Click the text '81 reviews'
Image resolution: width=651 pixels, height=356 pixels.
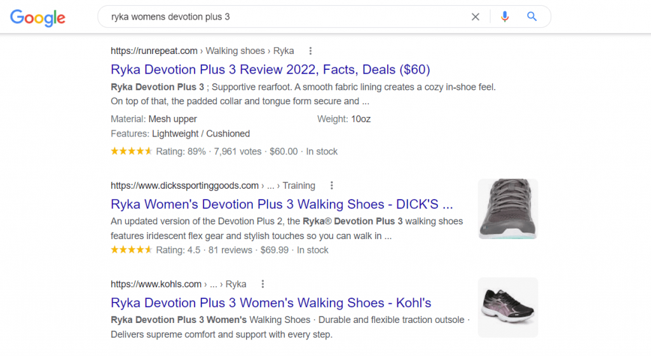(x=230, y=250)
